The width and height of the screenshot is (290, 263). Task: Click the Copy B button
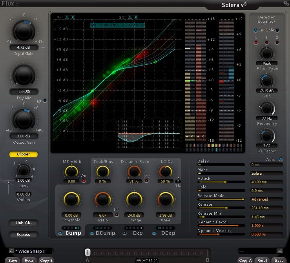46,260
